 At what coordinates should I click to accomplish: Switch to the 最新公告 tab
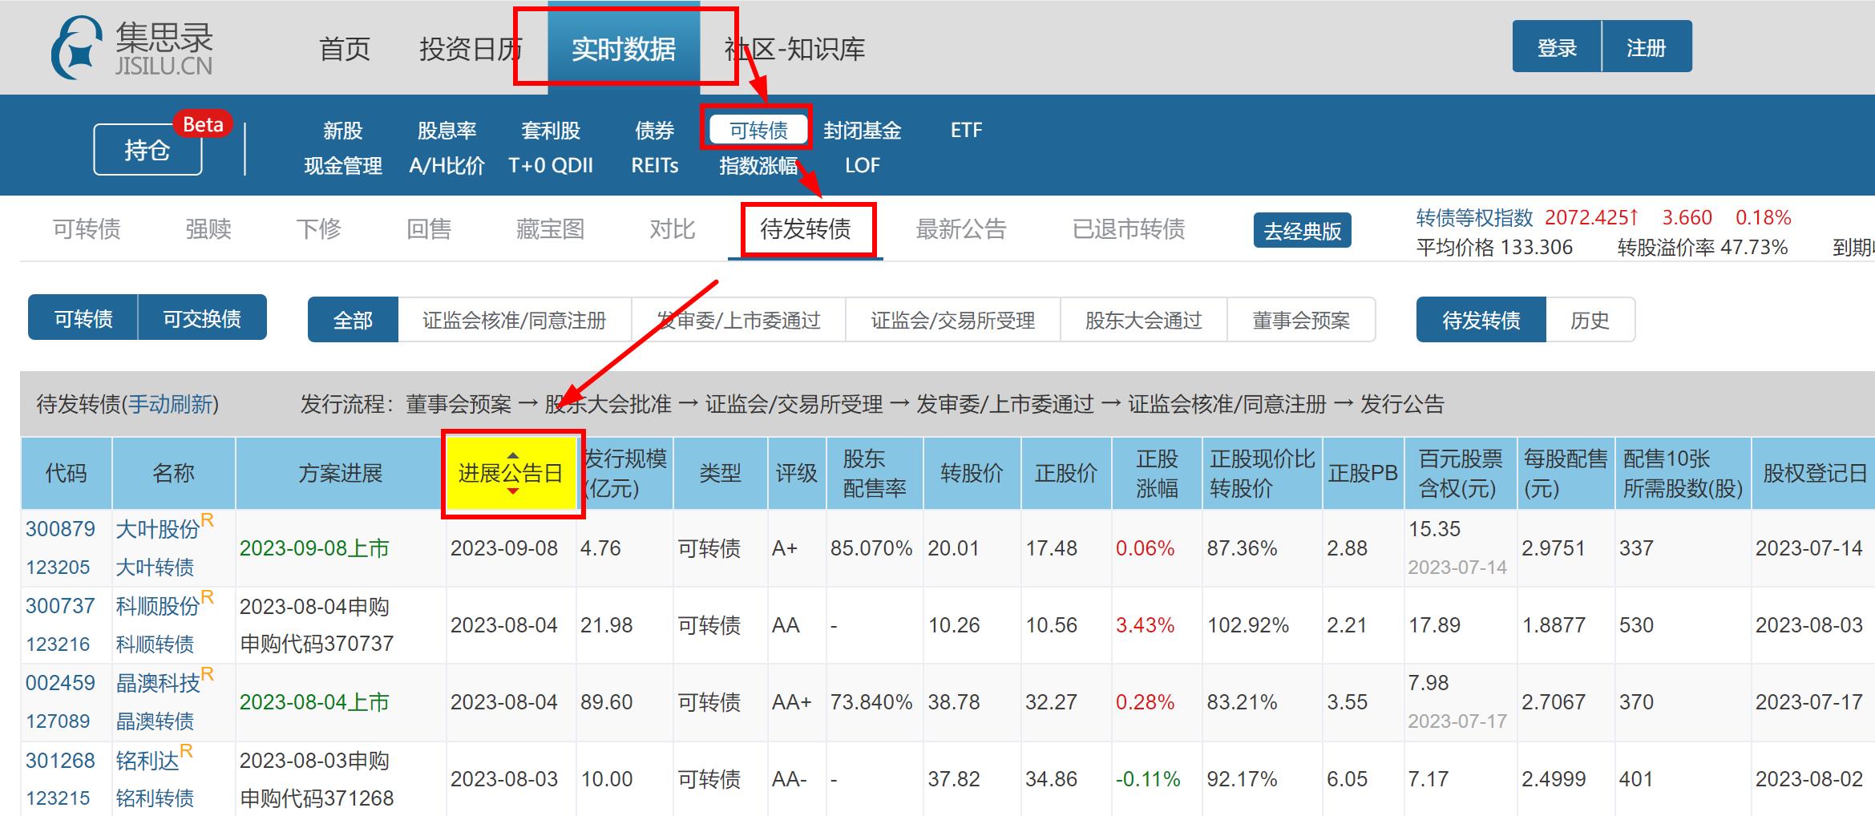(963, 229)
